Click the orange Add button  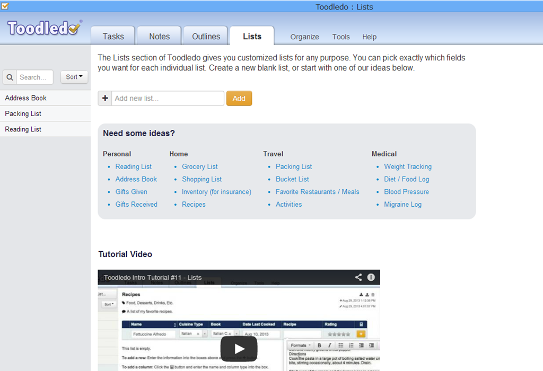pos(239,98)
